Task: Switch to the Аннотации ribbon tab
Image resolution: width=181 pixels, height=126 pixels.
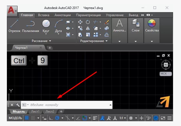Action: [63, 15]
